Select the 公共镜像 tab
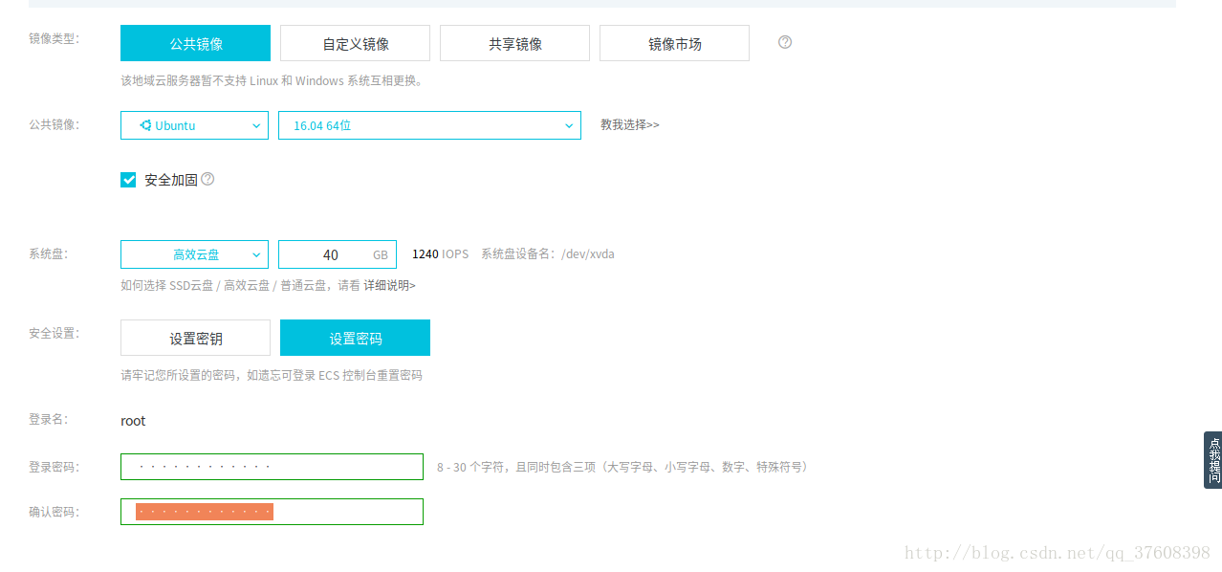Viewport: 1222px width, 572px height. coord(195,43)
